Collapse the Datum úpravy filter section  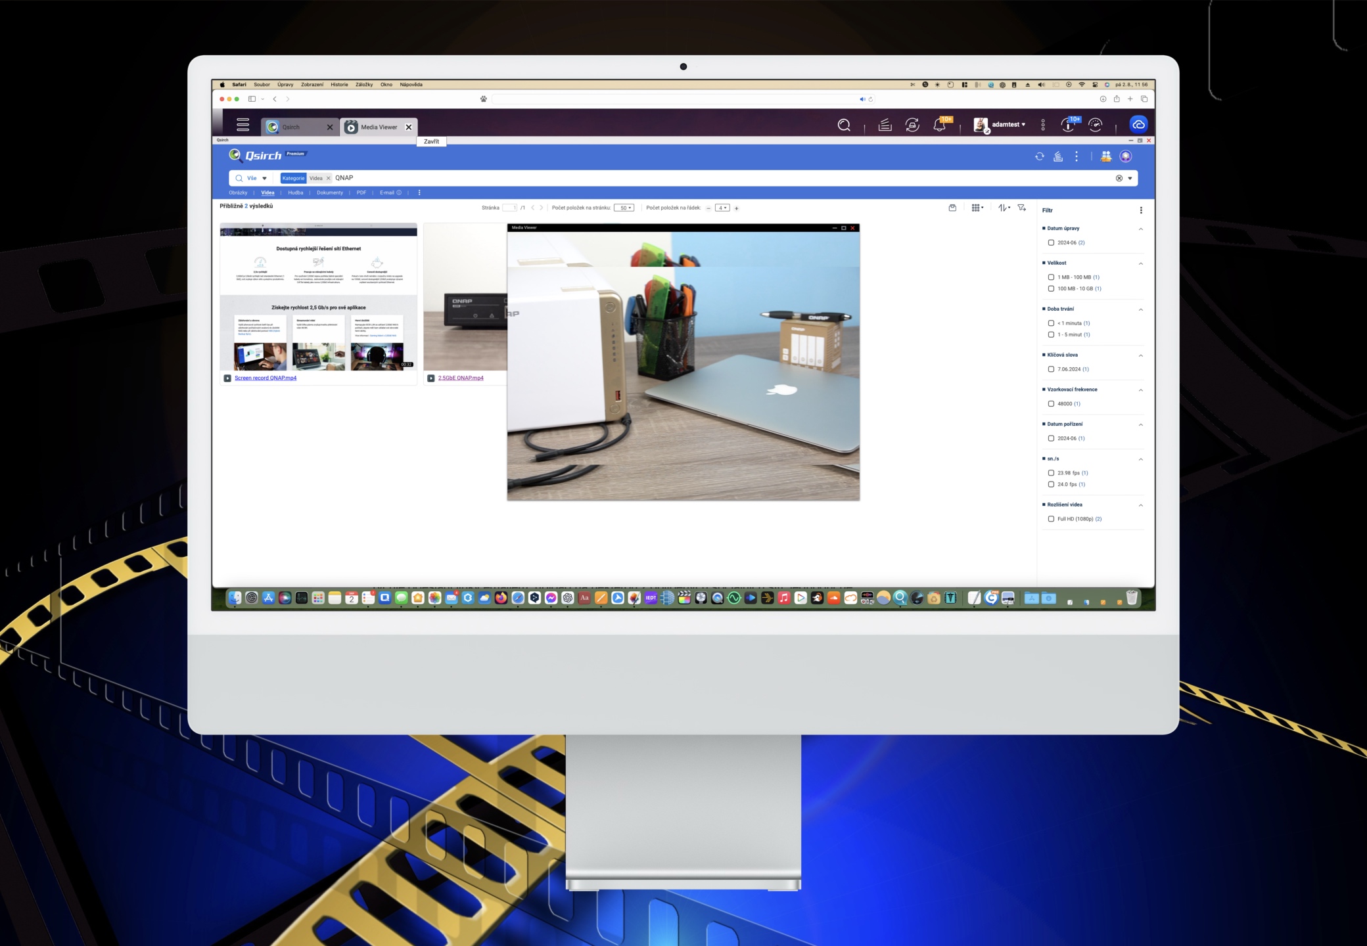pos(1140,229)
